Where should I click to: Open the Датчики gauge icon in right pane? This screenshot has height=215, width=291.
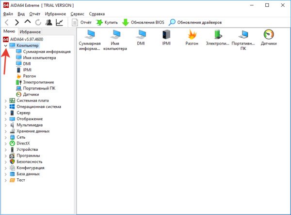tap(269, 37)
